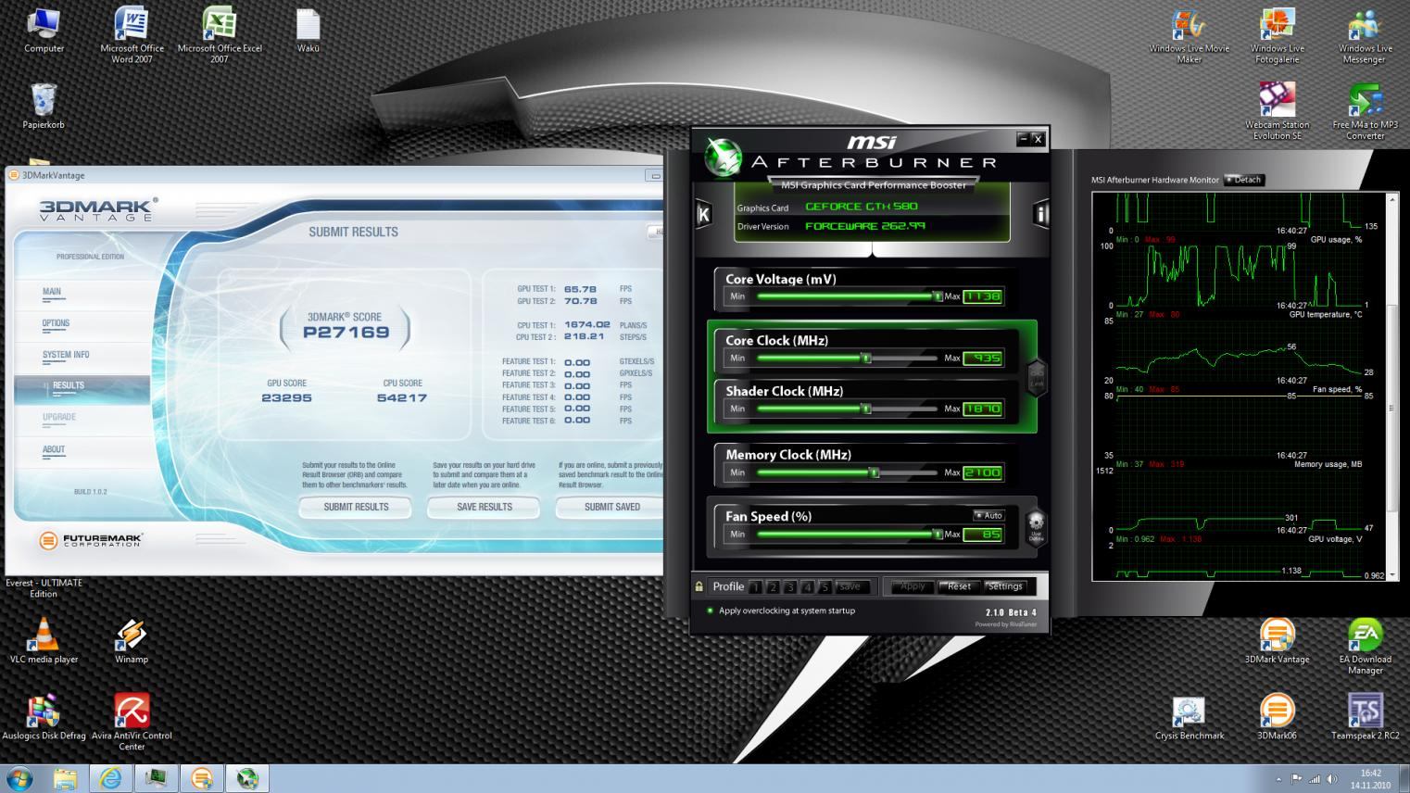Viewport: 1410px width, 793px height.
Task: Click SAVE RESULTS in 3DMark Vantage
Action: tap(485, 507)
